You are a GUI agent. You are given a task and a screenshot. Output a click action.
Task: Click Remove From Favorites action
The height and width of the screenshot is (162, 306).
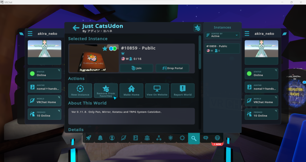[x=106, y=91]
